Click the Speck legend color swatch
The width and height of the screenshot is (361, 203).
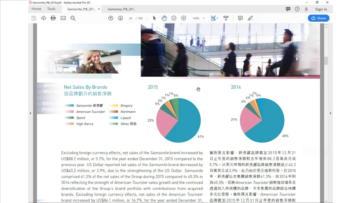click(x=69, y=118)
